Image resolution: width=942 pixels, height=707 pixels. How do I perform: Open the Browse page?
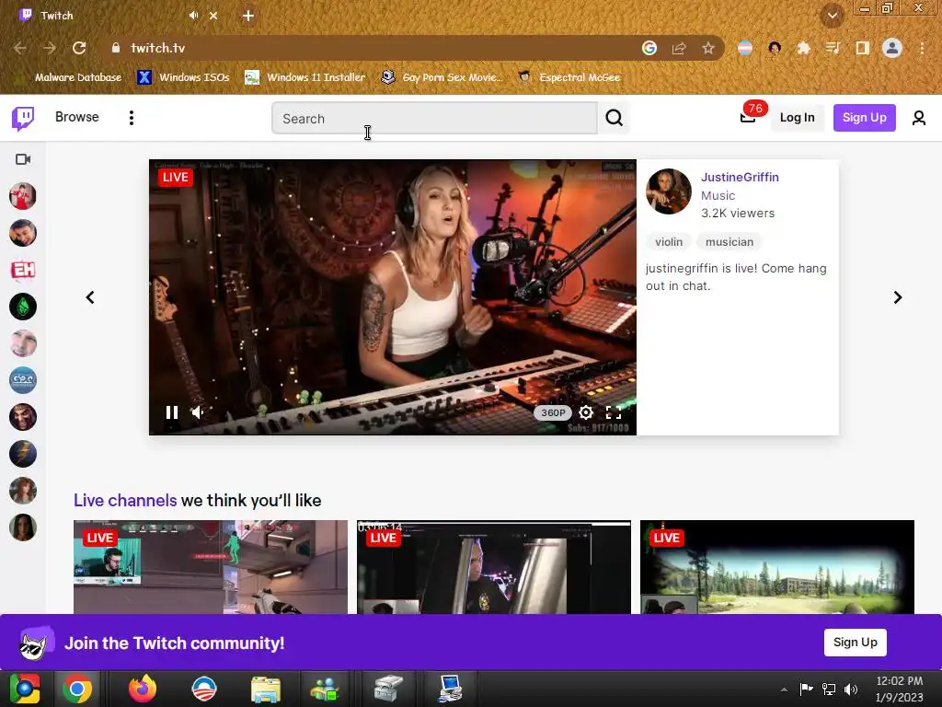(x=77, y=117)
